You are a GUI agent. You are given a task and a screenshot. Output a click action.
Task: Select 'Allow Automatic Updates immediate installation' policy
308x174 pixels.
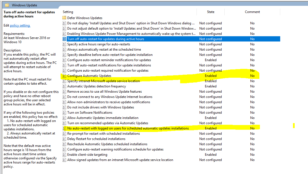[103, 118]
